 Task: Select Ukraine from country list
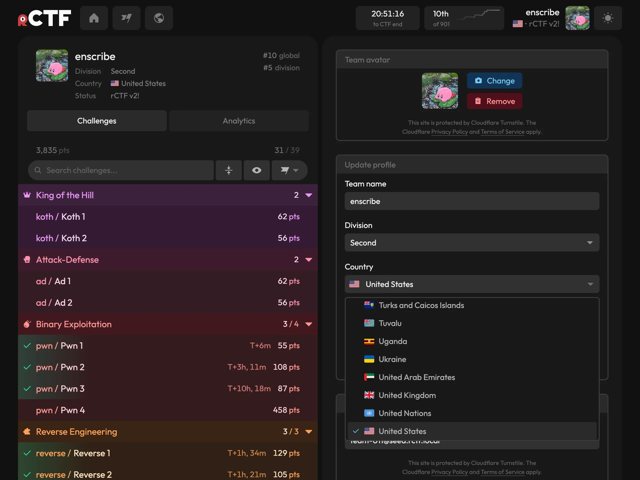tap(472, 359)
